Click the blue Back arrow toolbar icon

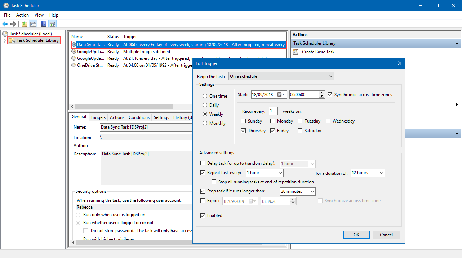[x=5, y=24]
